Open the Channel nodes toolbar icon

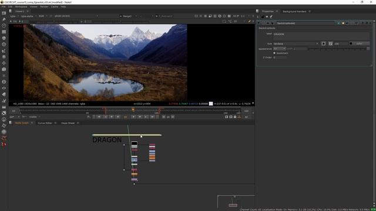[x=4, y=32]
